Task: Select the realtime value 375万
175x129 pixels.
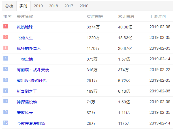Action: tap(92, 59)
